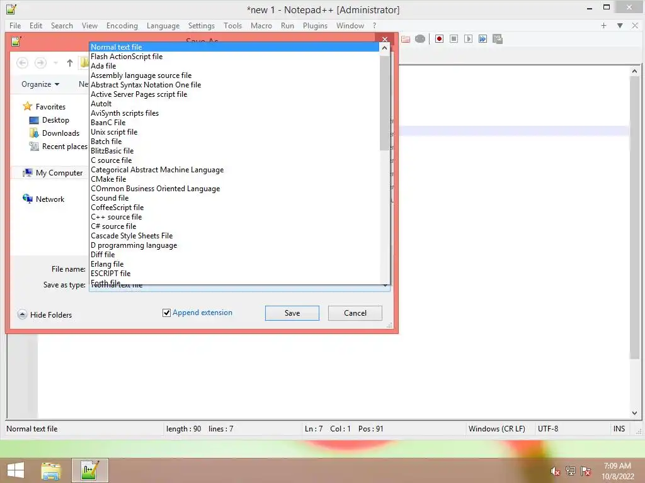This screenshot has width=645, height=483.
Task: Select Normal text file type
Action: 234,47
